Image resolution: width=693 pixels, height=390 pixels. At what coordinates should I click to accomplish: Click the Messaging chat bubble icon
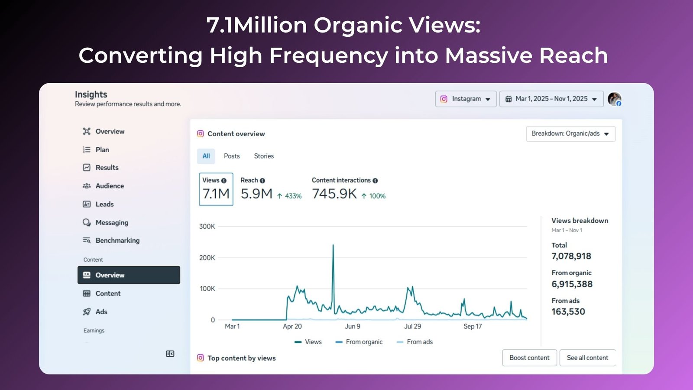coord(87,222)
